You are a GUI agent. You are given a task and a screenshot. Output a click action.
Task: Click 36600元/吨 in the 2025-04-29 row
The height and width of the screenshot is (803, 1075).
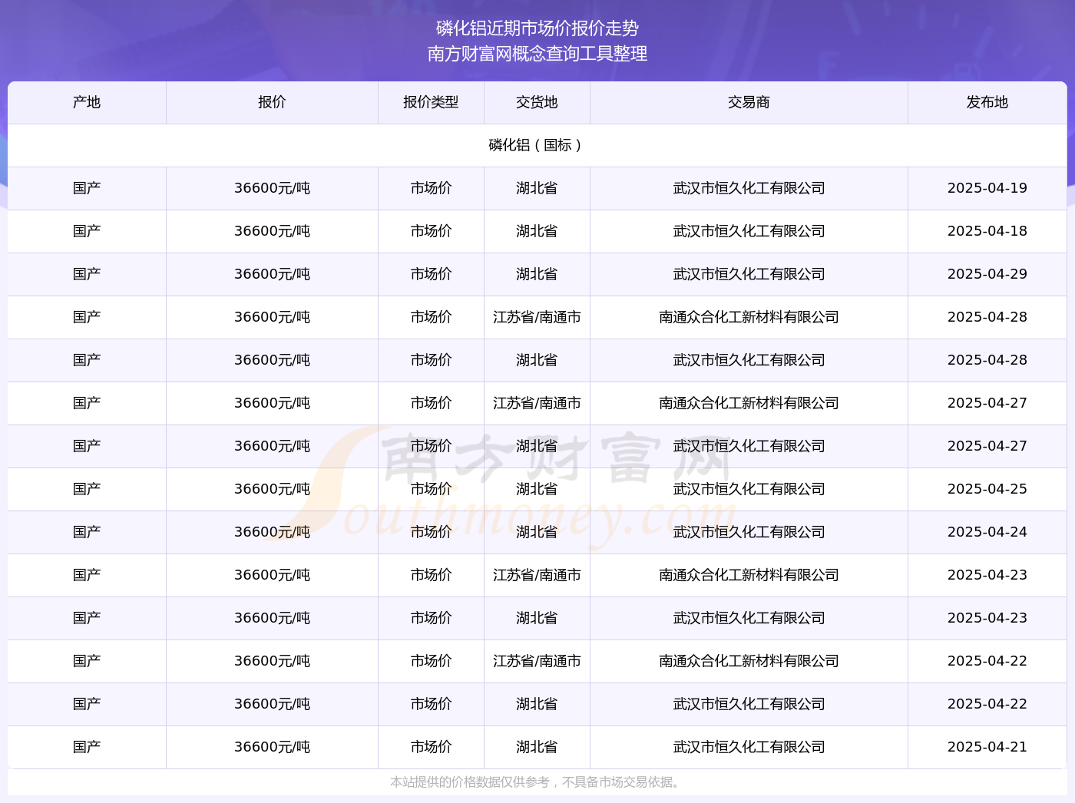coord(272,274)
